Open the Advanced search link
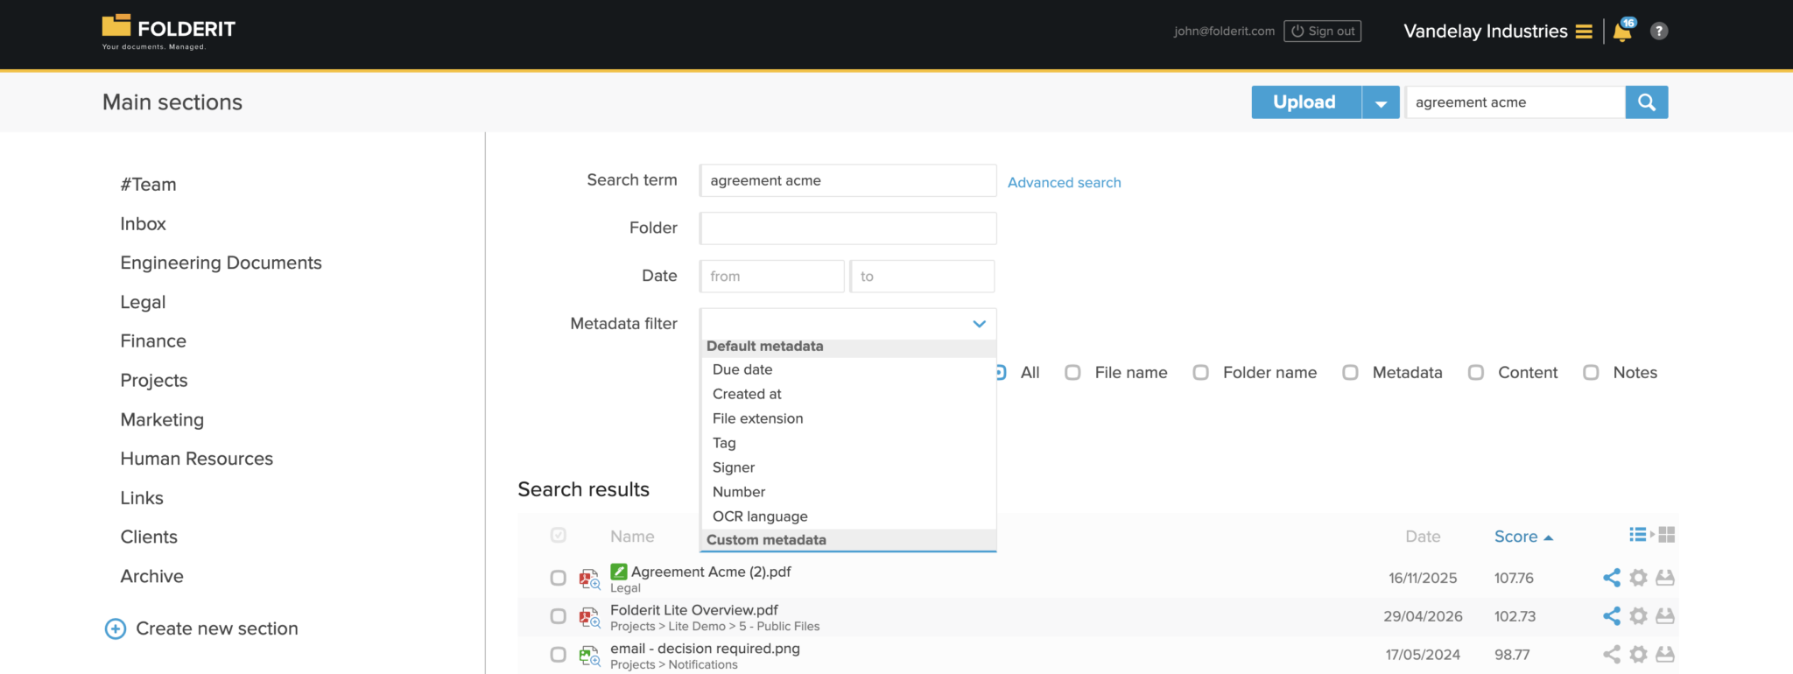 [1065, 183]
